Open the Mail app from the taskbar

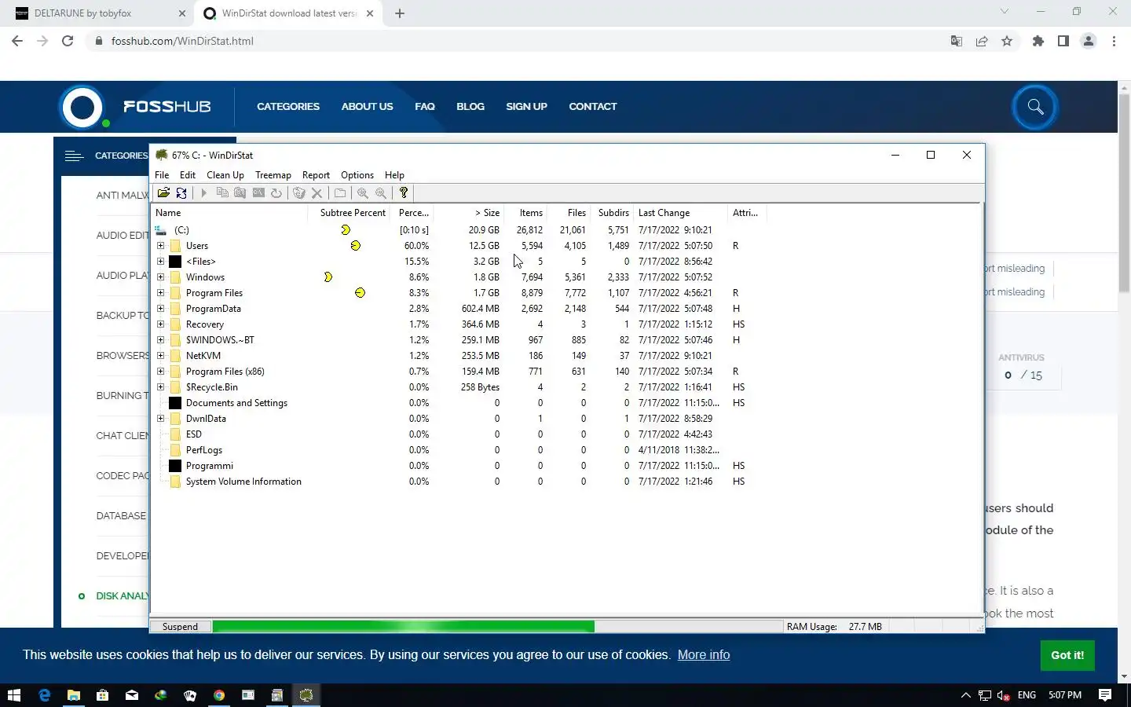coord(131,695)
